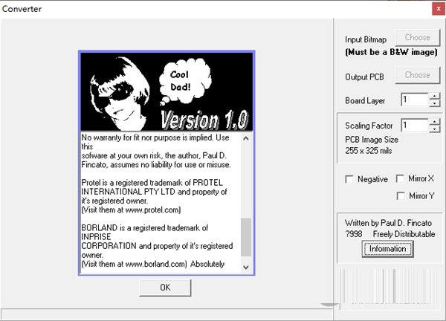Click the license text scrollbar thumb
This screenshot has width=446, height=321.
[246, 236]
